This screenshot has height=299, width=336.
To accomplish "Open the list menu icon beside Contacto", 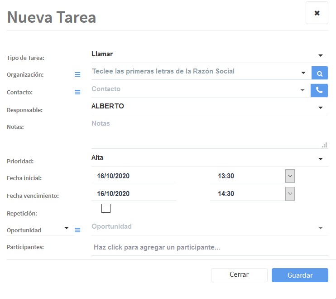I will click(x=77, y=92).
